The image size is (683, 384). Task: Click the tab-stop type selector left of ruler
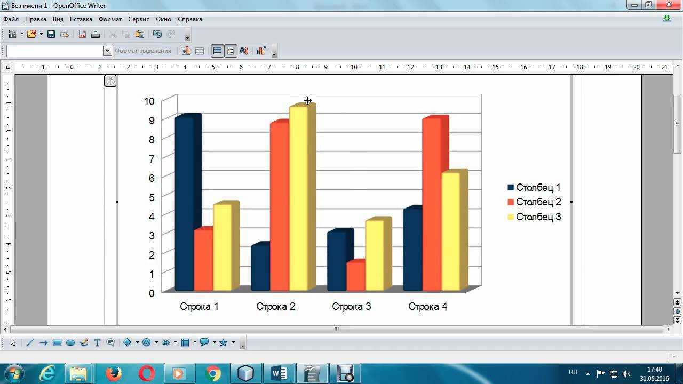7,67
